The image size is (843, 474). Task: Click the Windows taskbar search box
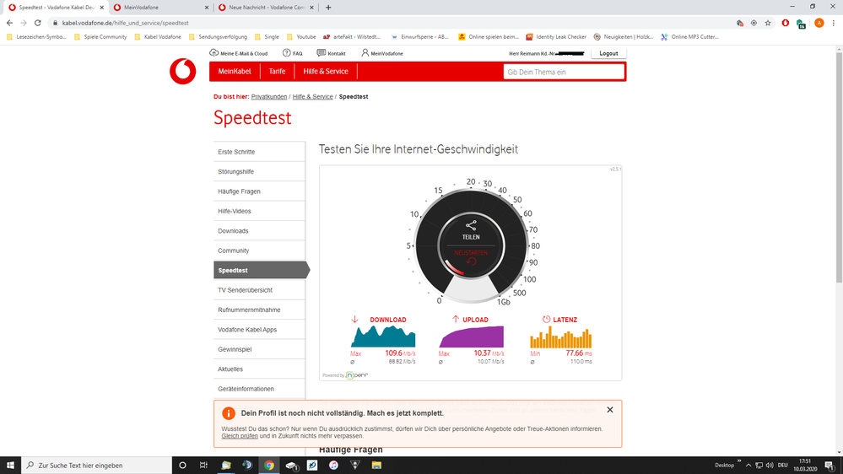pos(97,466)
